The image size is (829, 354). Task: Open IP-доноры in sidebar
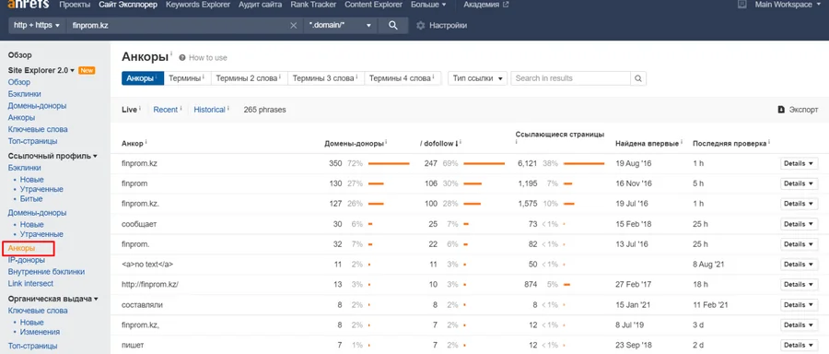(x=27, y=260)
